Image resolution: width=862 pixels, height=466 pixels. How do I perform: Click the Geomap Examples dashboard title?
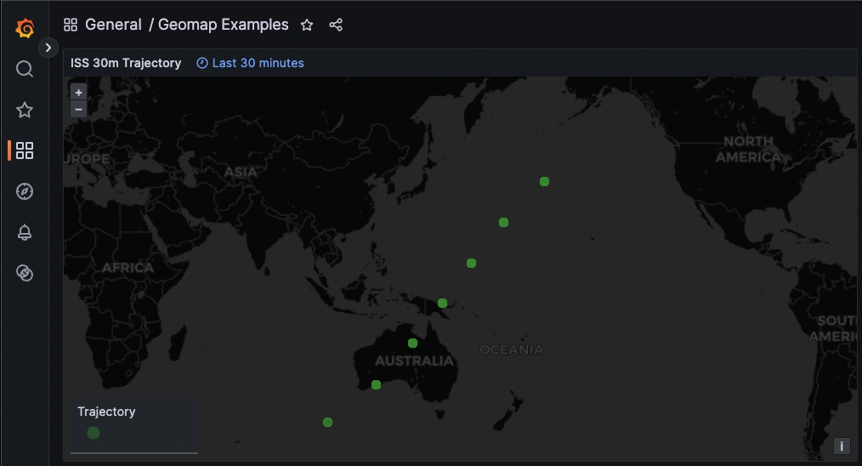tap(224, 25)
